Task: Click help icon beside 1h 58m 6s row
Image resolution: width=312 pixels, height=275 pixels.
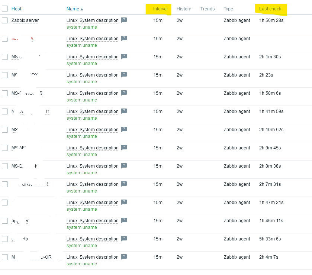Action: point(124,93)
